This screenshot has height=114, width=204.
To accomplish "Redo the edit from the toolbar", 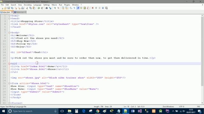I will coord(42,8).
